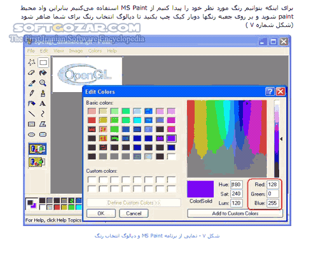Select the Curve tool
This screenshot has height=254, width=318.
point(43,114)
